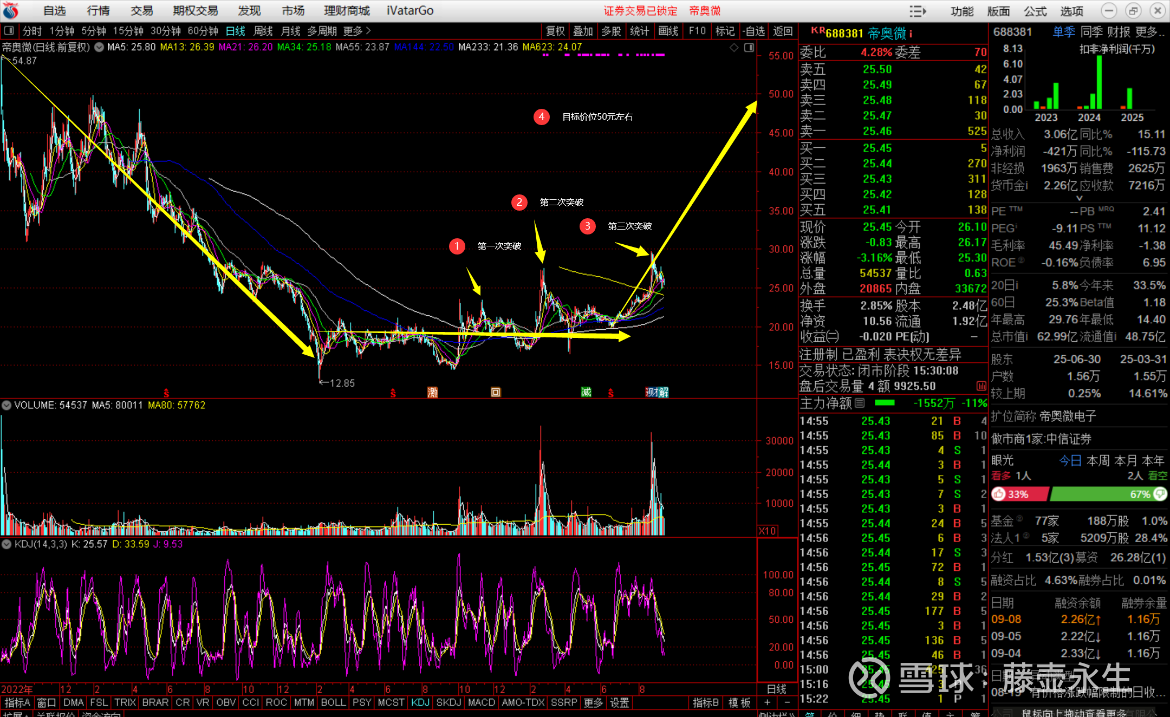Screen dimensions: 1170x717
Task: Click the 33%/67% bullish-bearish sentiment bar
Action: pyautogui.click(x=1078, y=494)
